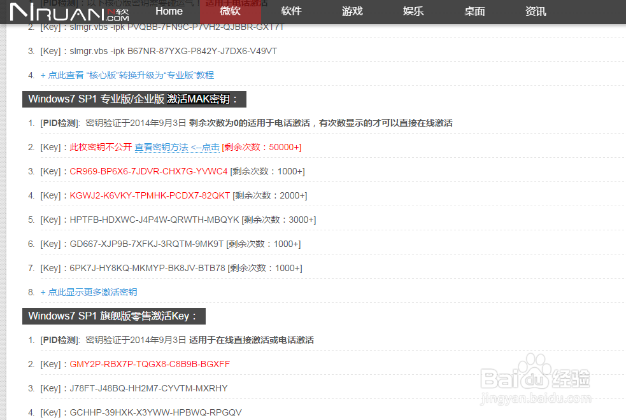Click the text [剩余次数：50000+]

point(262,147)
